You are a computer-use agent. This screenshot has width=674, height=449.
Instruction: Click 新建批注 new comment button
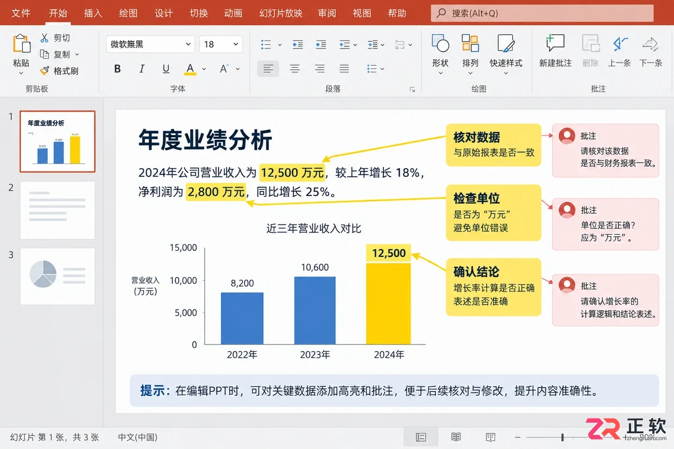[x=555, y=51]
